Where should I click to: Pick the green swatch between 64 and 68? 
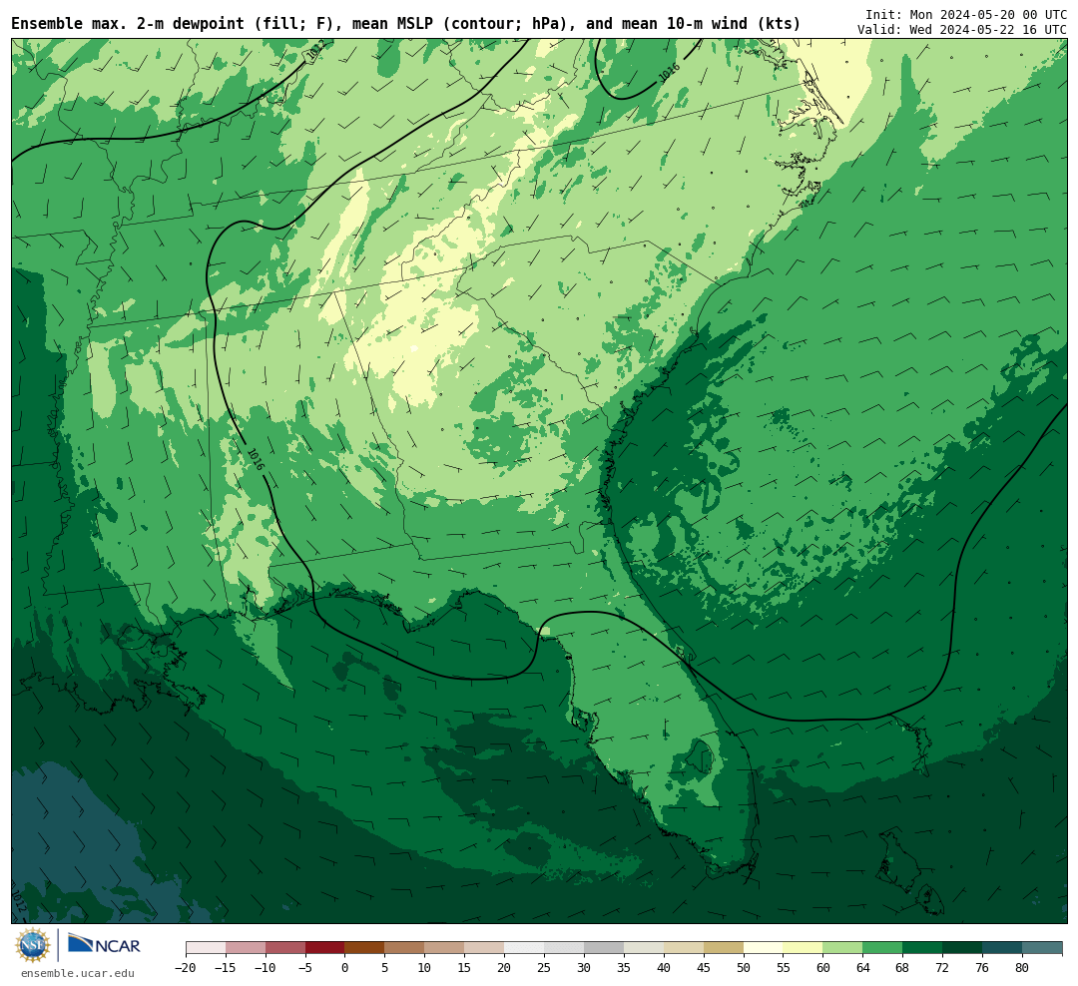[x=883, y=948]
